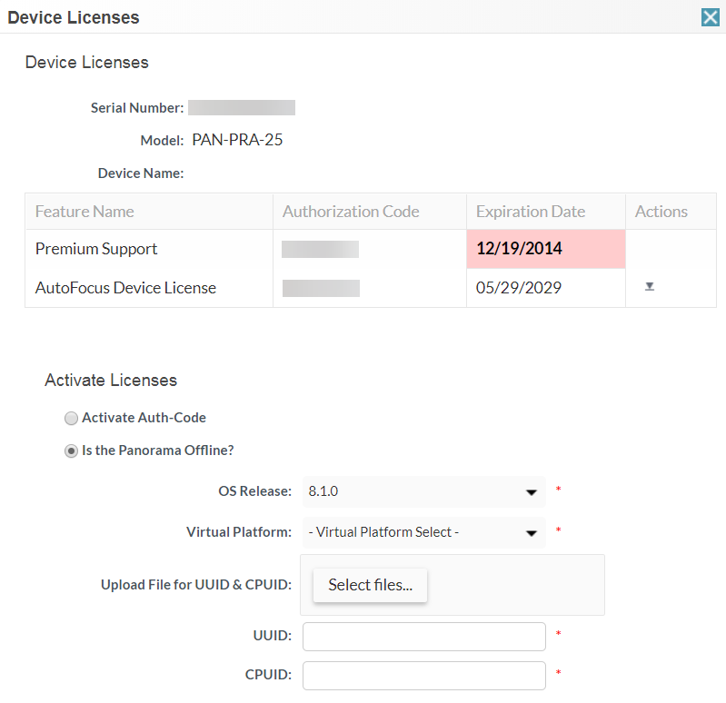This screenshot has width=726, height=703.
Task: Select Is the Panorama Offline radio option
Action: point(71,451)
